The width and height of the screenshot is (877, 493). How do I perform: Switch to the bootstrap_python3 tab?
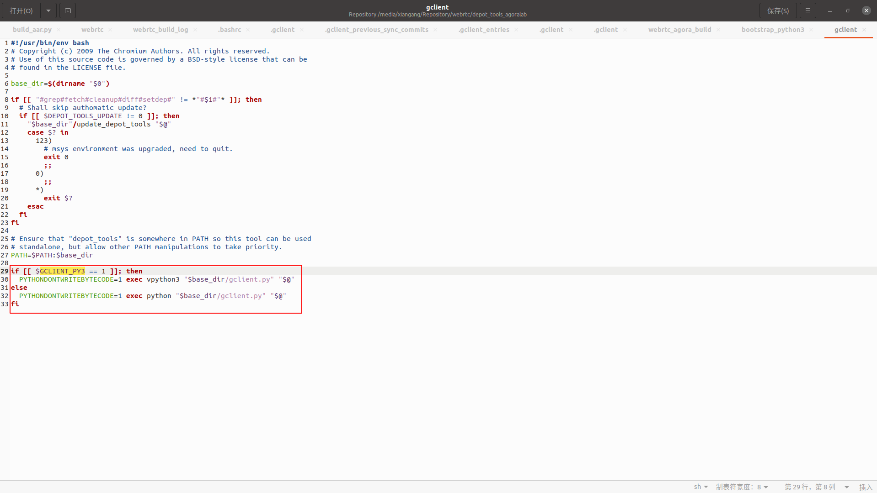(773, 30)
